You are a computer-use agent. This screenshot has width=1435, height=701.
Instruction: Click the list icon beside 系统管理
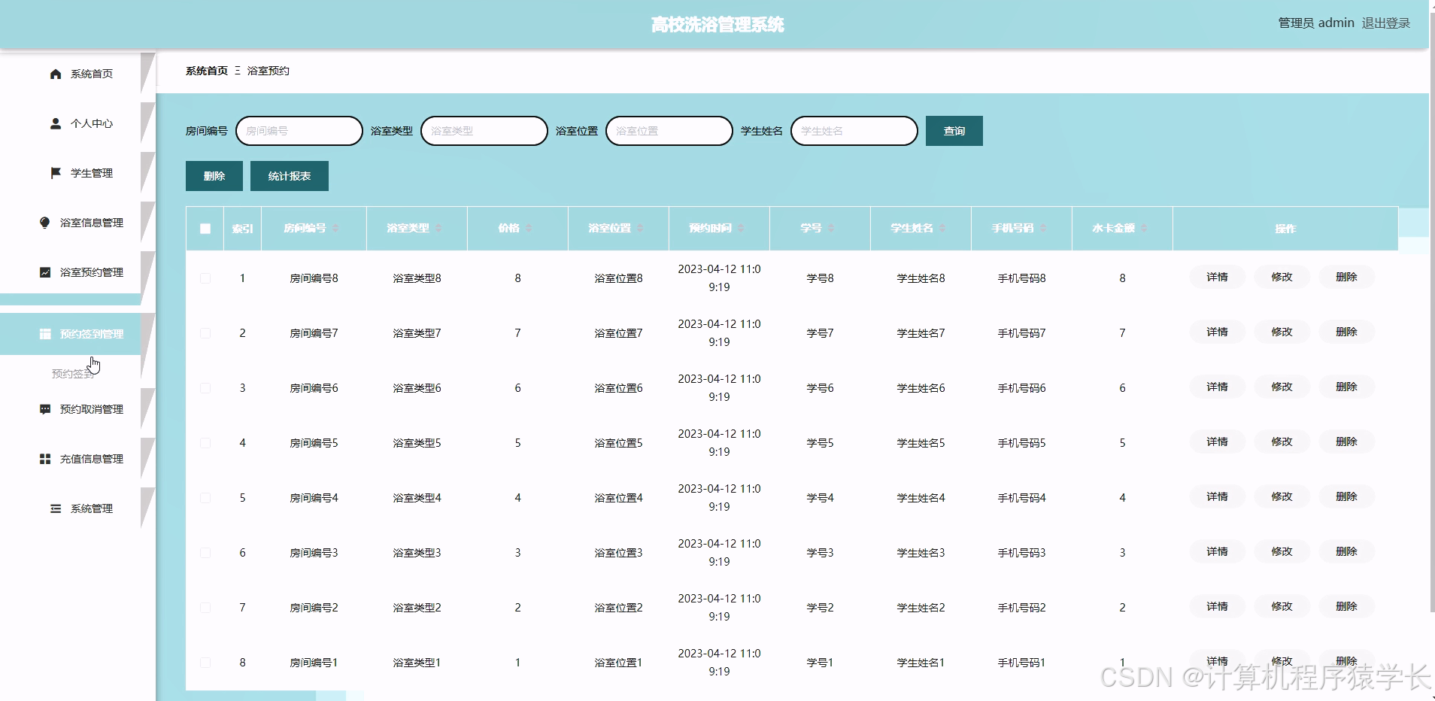[55, 508]
